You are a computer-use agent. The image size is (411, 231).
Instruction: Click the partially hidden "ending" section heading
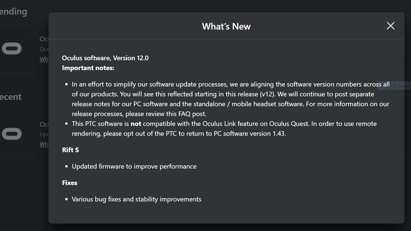13,12
